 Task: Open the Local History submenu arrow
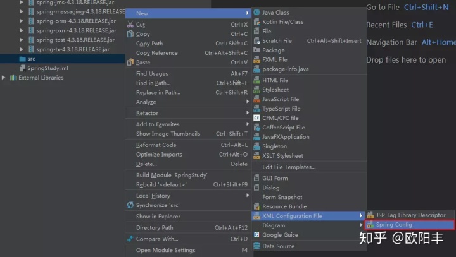click(x=247, y=195)
